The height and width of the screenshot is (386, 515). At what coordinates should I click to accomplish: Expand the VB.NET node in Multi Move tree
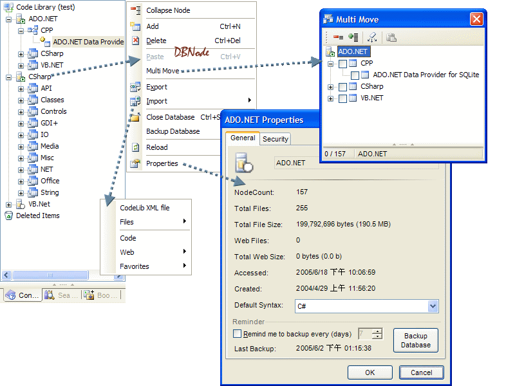(x=330, y=98)
